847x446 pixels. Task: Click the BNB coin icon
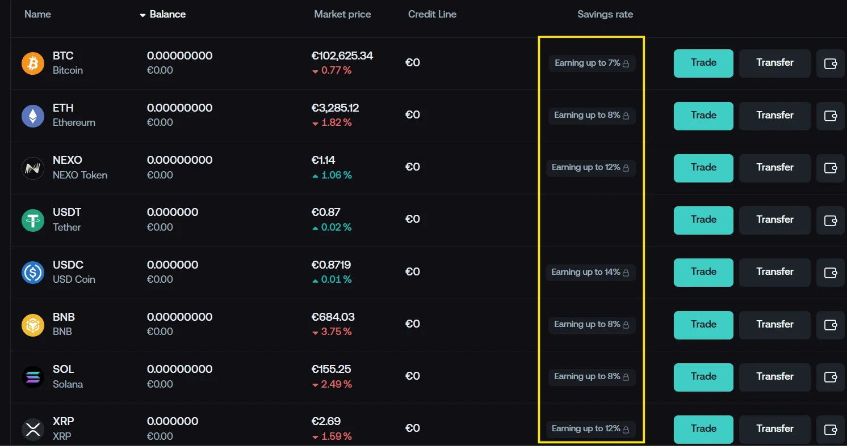(33, 325)
